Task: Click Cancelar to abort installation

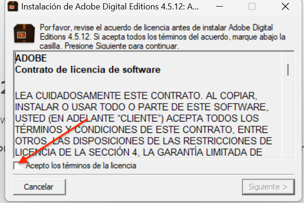Action: (40, 187)
